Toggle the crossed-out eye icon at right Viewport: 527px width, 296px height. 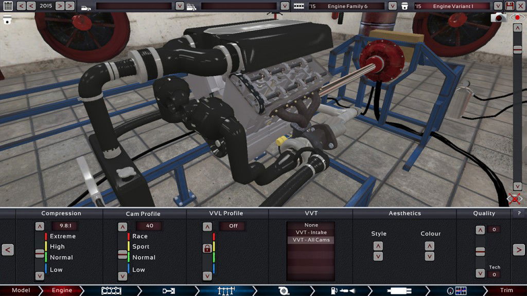515,198
